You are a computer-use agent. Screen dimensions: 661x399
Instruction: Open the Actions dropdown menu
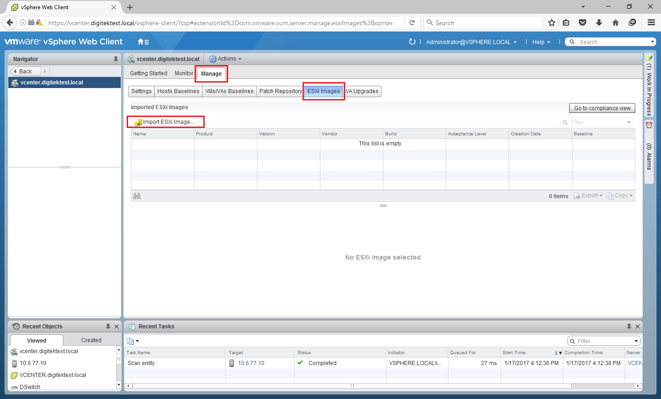(x=225, y=59)
